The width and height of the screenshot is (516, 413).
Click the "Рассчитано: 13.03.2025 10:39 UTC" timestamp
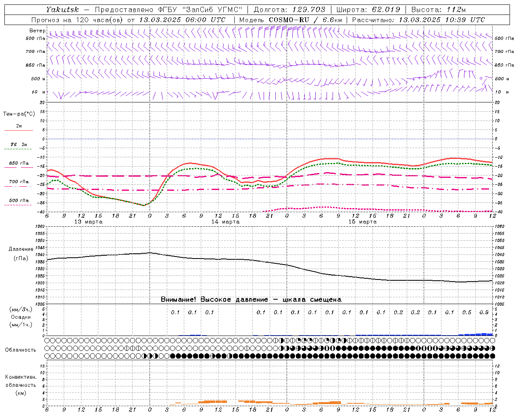point(418,20)
